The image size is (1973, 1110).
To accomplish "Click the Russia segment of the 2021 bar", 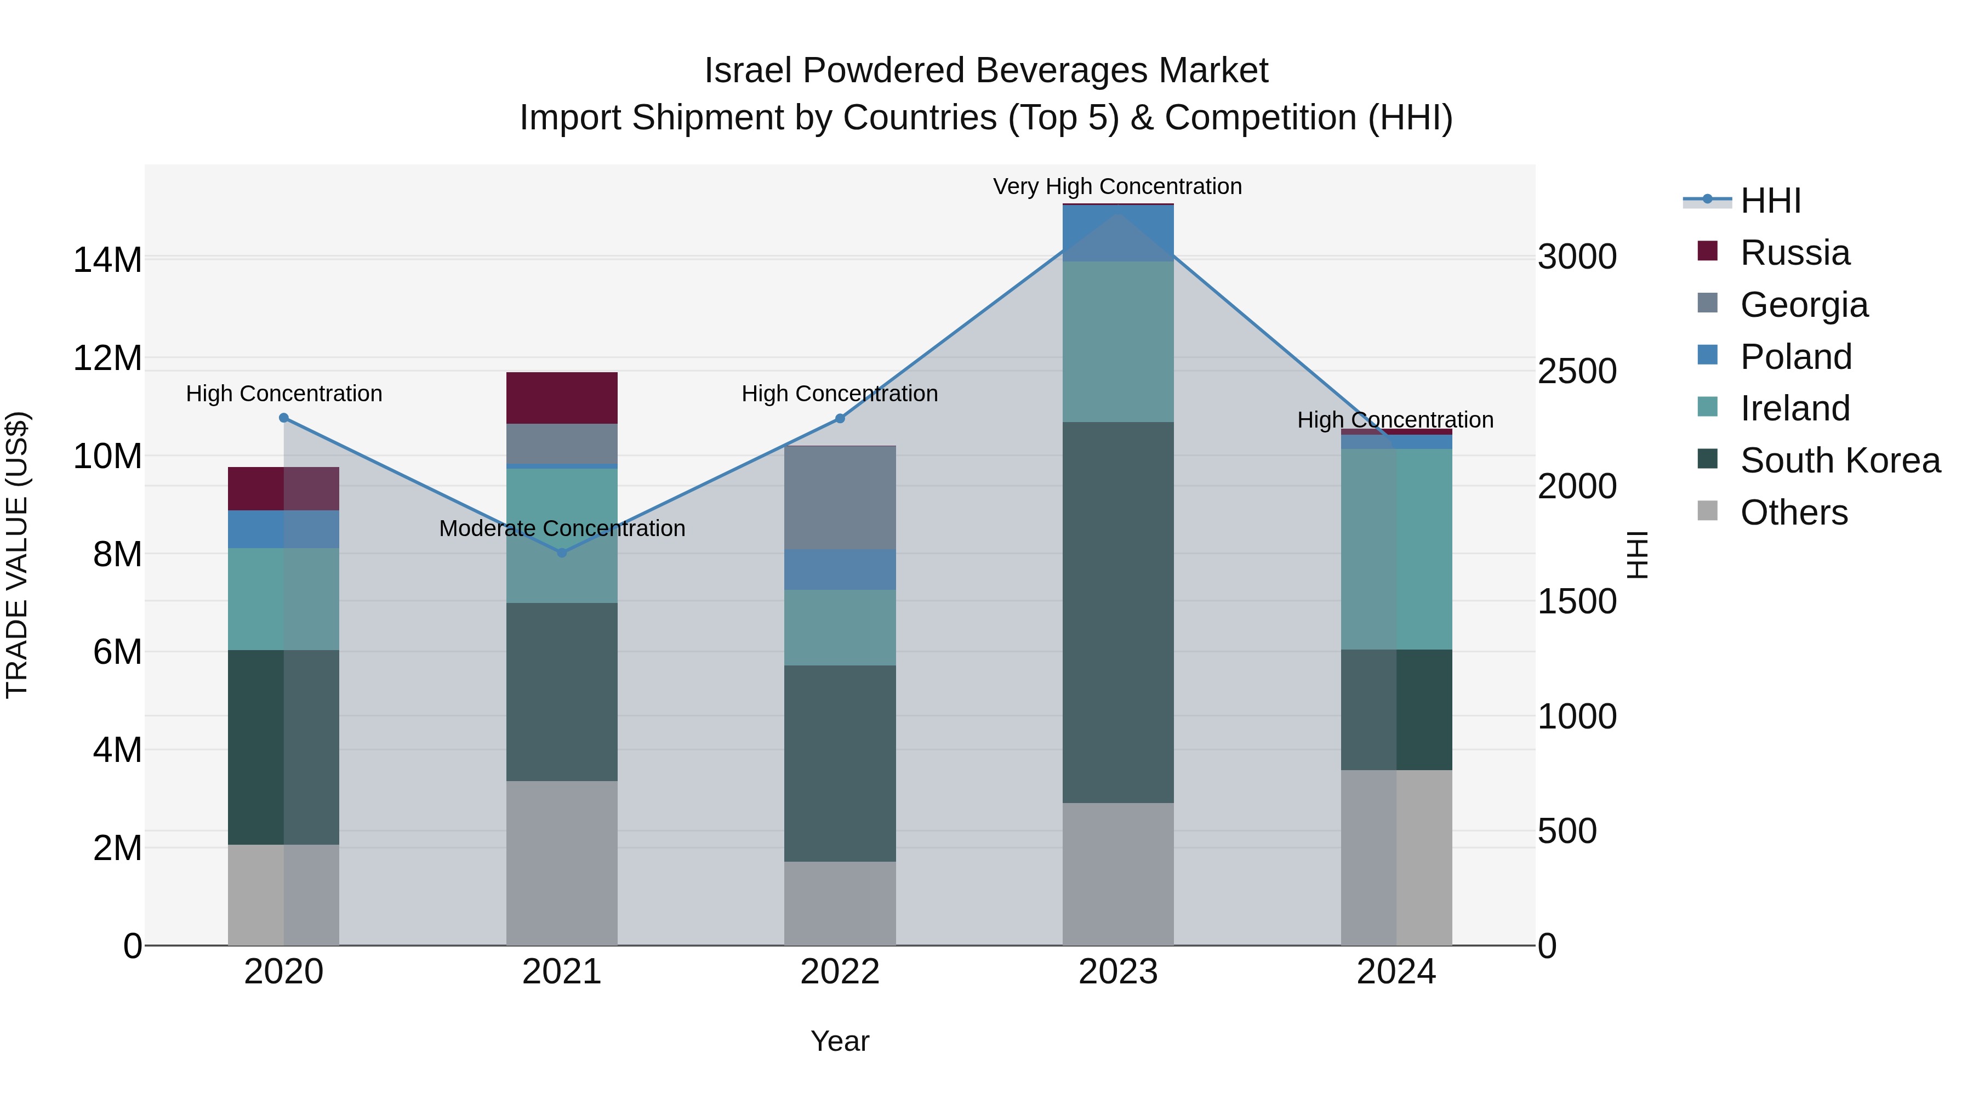I will pos(561,397).
